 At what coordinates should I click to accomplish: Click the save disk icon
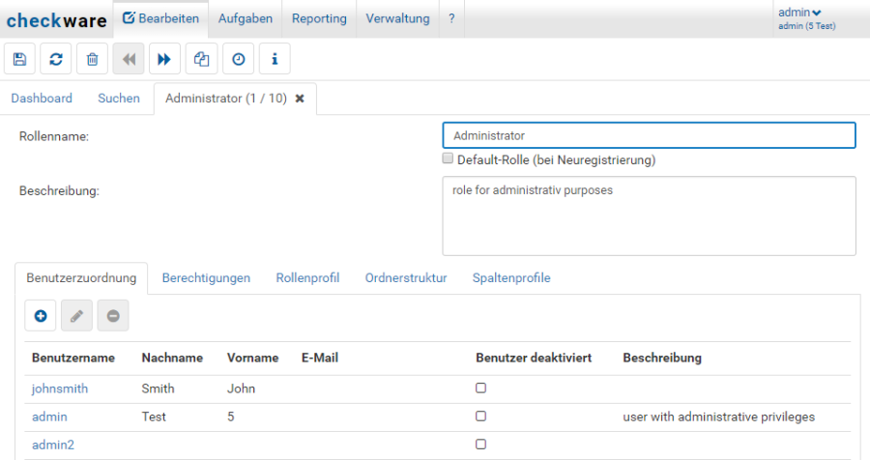click(20, 59)
